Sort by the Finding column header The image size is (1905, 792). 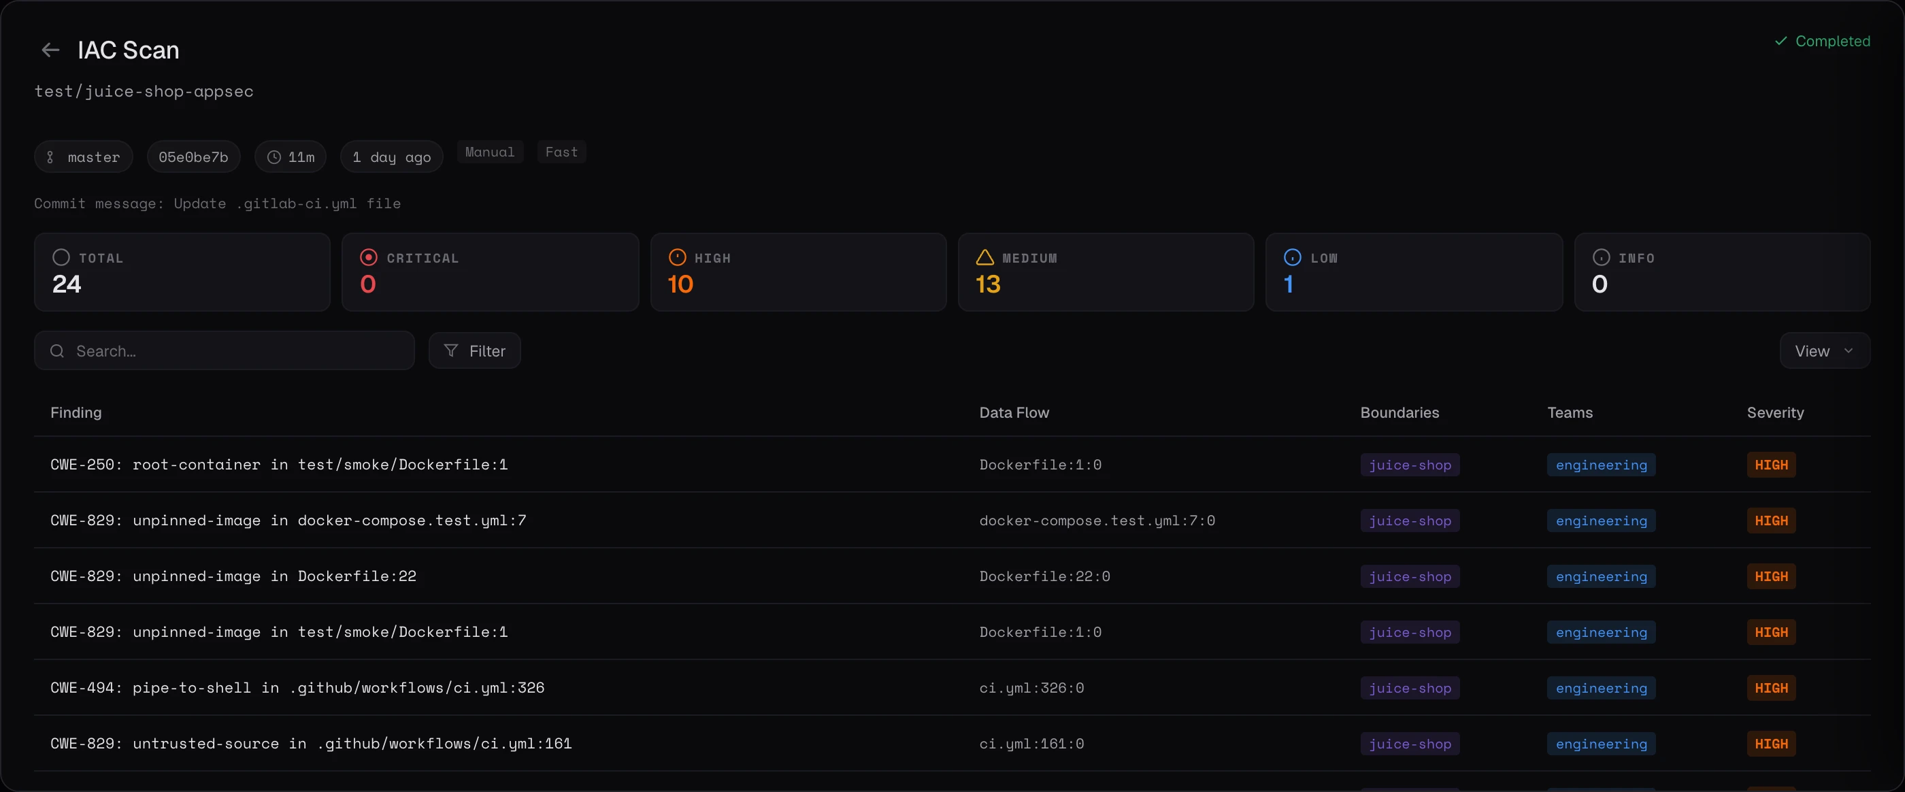pyautogui.click(x=76, y=412)
